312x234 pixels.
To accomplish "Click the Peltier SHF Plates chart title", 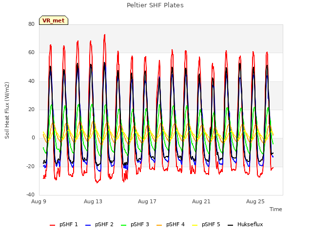I will click(155, 5).
